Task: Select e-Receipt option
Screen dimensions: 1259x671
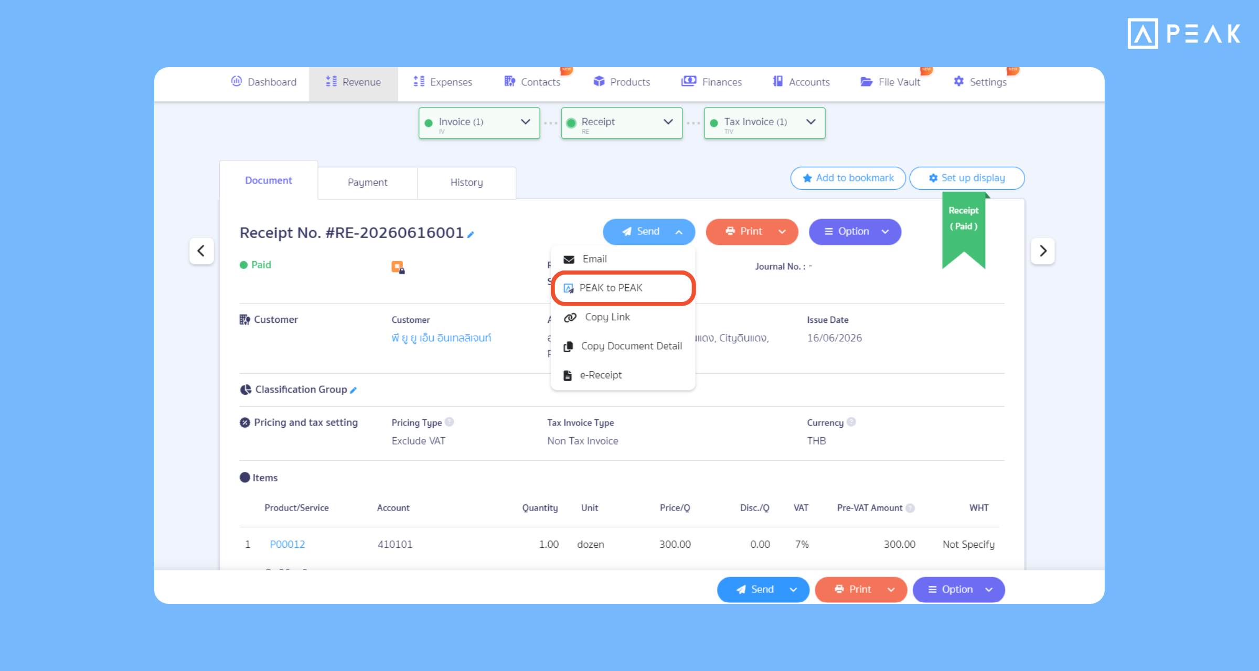Action: pyautogui.click(x=623, y=375)
